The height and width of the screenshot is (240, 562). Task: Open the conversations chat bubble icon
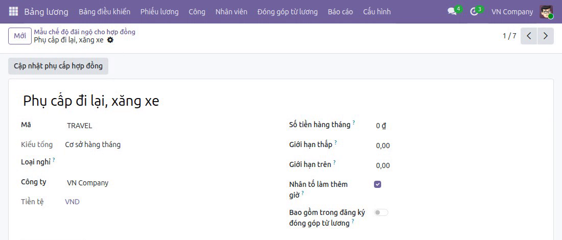(452, 11)
